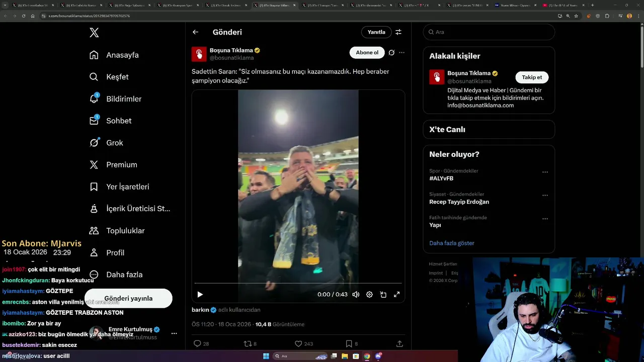Image resolution: width=644 pixels, height=362 pixels.
Task: Click the Profil person icon
Action: (94, 252)
